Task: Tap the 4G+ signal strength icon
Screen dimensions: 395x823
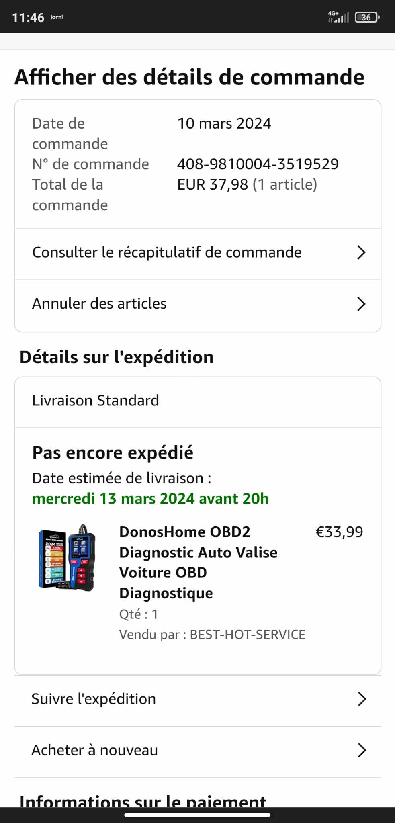Action: pos(339,17)
